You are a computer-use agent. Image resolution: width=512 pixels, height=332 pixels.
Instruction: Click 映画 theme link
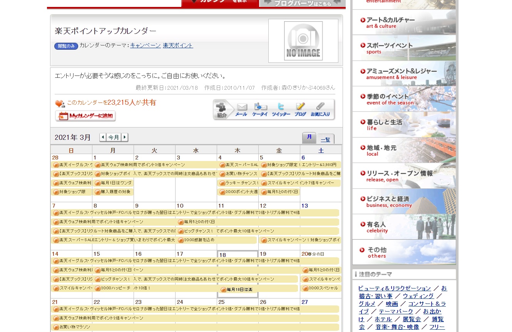click(392, 303)
